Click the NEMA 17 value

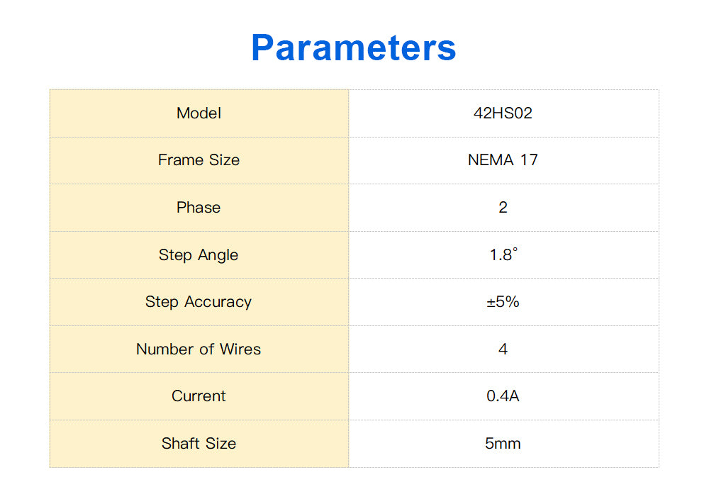(503, 160)
